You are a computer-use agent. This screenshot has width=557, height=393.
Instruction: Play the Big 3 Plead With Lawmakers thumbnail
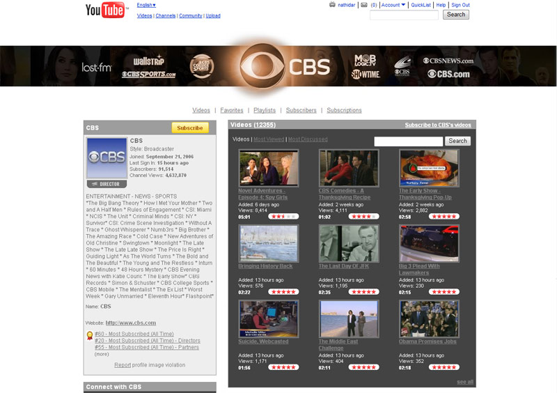[x=429, y=243]
